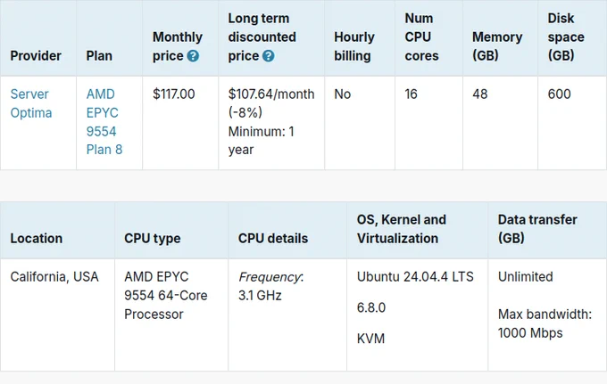The height and width of the screenshot is (384, 607).
Task: Click the CPU details column header
Action: (x=273, y=239)
